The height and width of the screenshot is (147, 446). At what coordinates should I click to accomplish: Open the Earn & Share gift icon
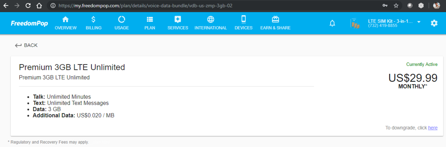(x=275, y=19)
